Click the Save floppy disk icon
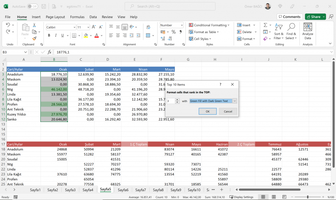 point(44,7)
